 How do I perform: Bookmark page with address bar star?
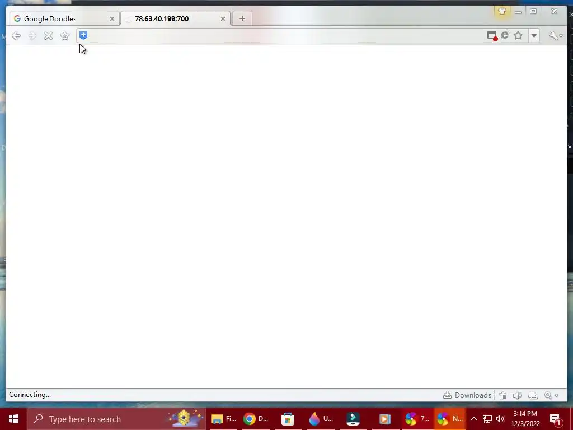pos(518,35)
